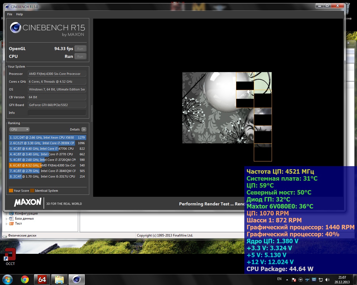
Task: Open the OCCT desktop shortcut icon
Action: click(10, 254)
